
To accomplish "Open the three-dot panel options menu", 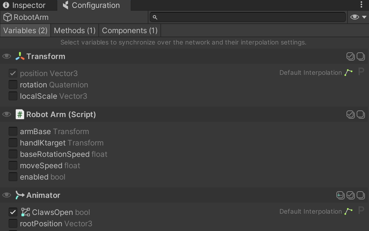I will (x=361, y=5).
